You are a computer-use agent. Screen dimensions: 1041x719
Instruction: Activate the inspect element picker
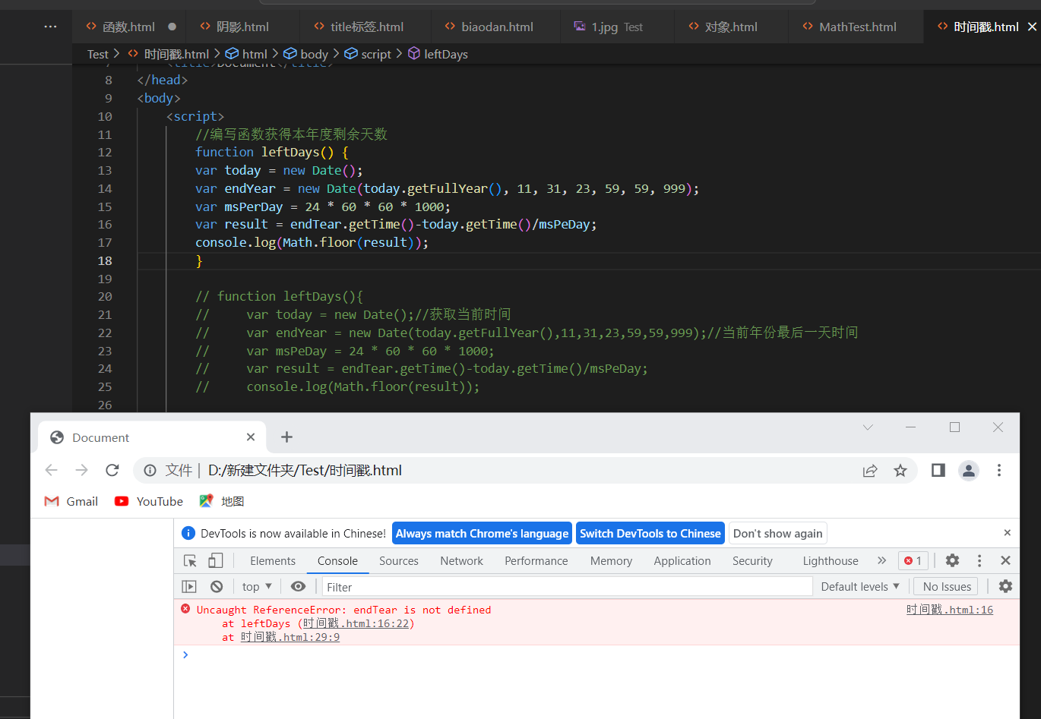[x=190, y=560]
